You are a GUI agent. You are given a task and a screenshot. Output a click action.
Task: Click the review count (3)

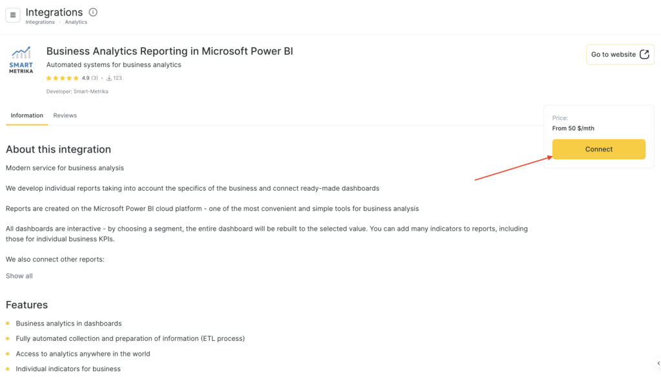point(94,78)
